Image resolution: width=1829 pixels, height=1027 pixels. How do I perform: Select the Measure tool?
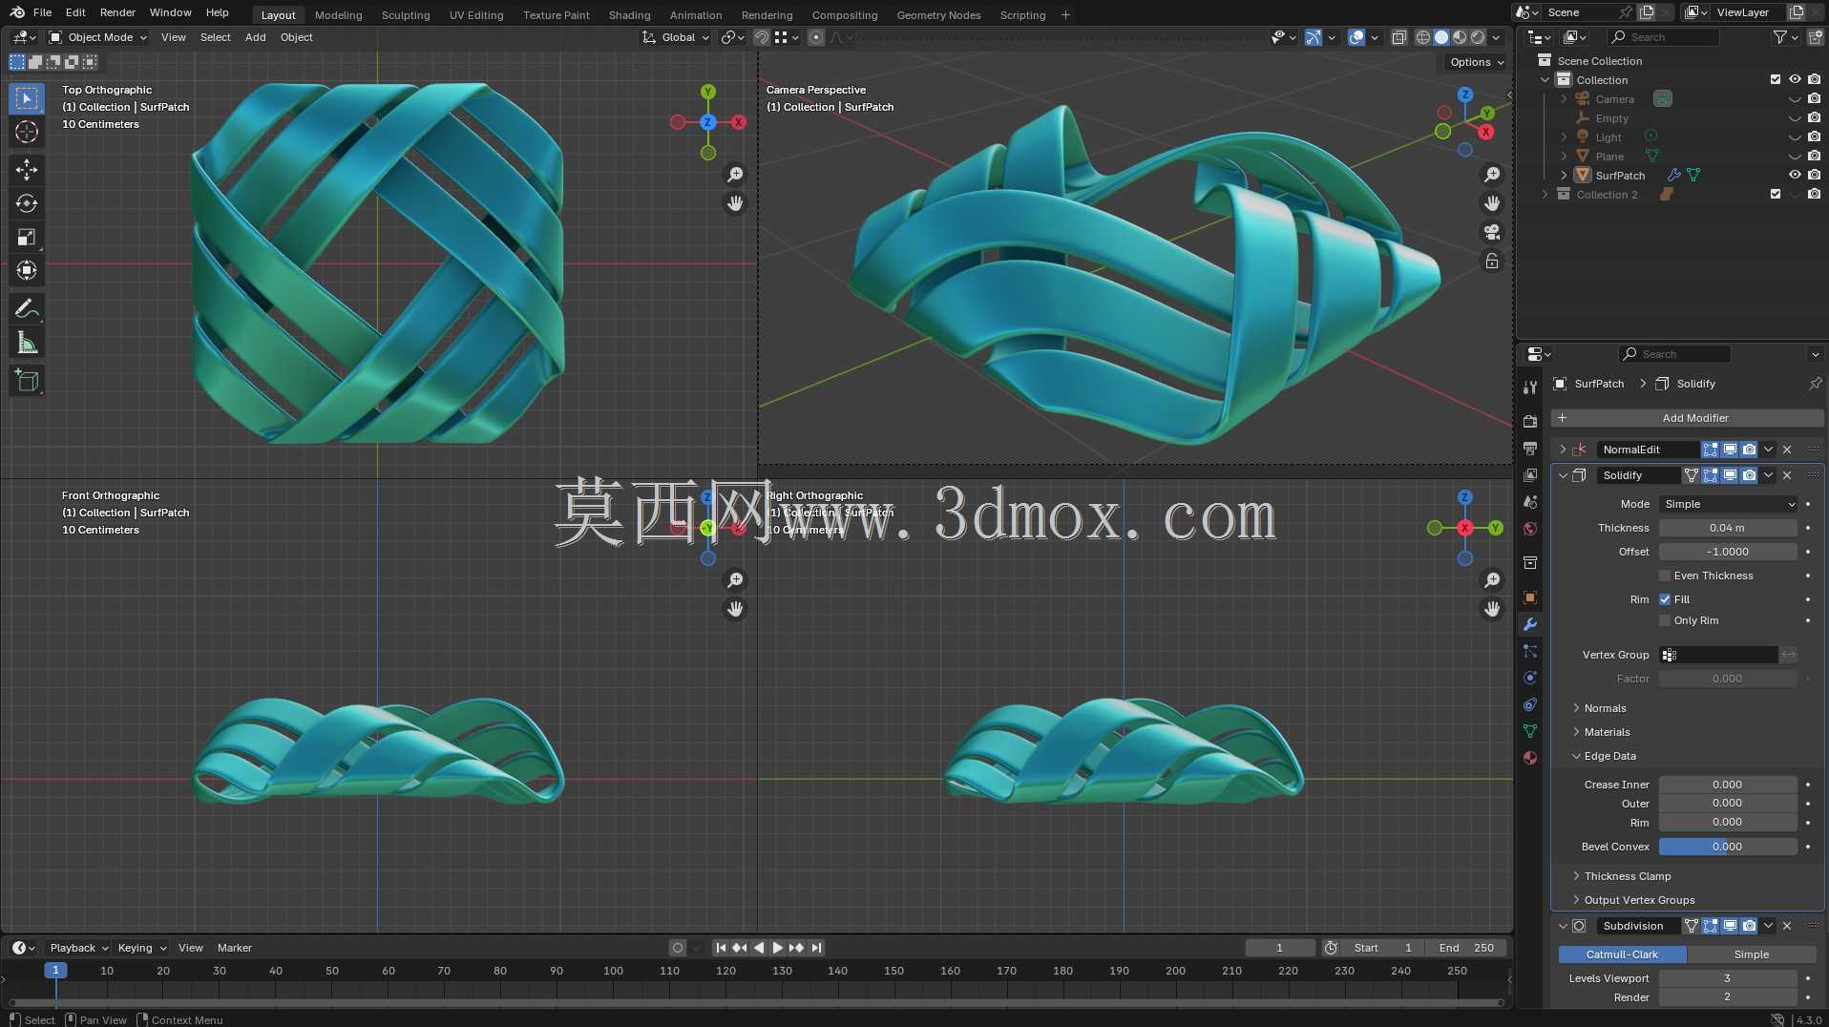(x=27, y=343)
